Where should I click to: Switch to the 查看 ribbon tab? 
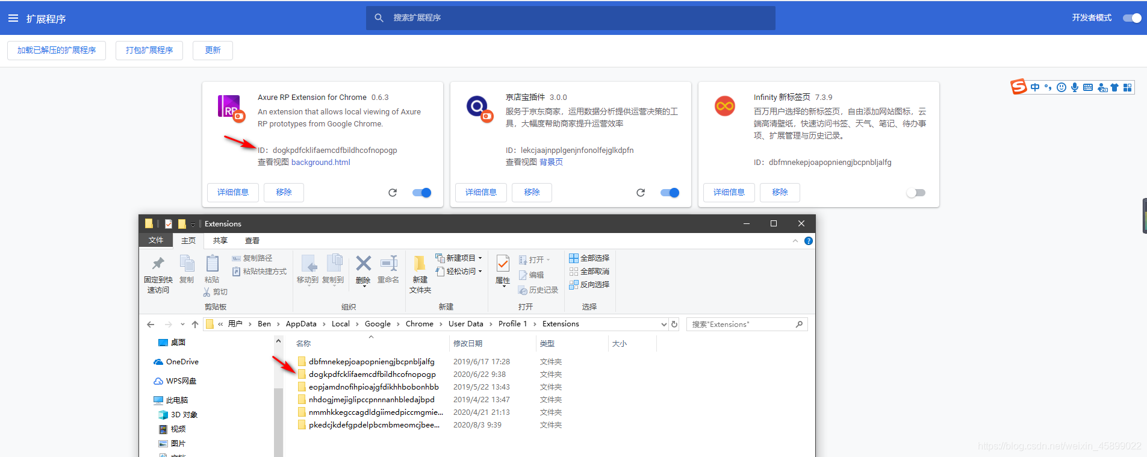tap(252, 240)
